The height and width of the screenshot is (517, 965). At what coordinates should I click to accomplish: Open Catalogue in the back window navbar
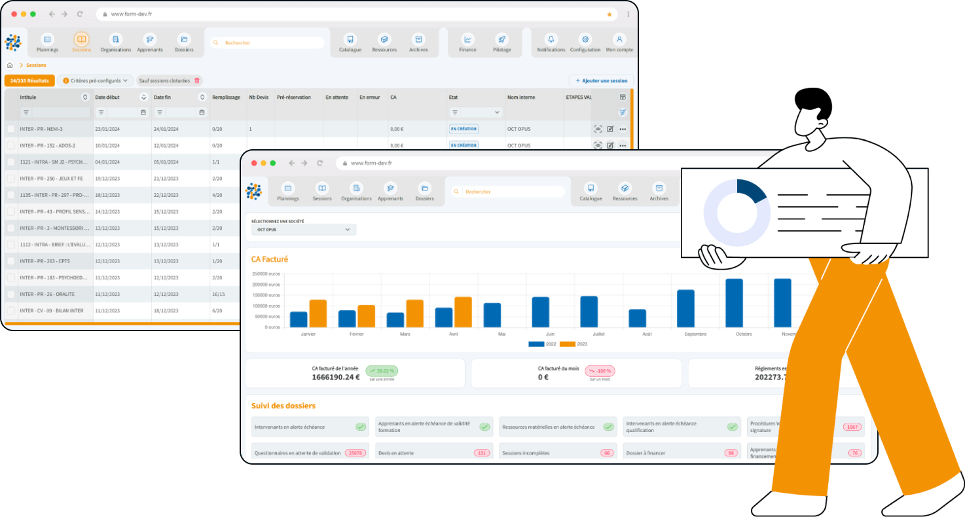(x=350, y=43)
